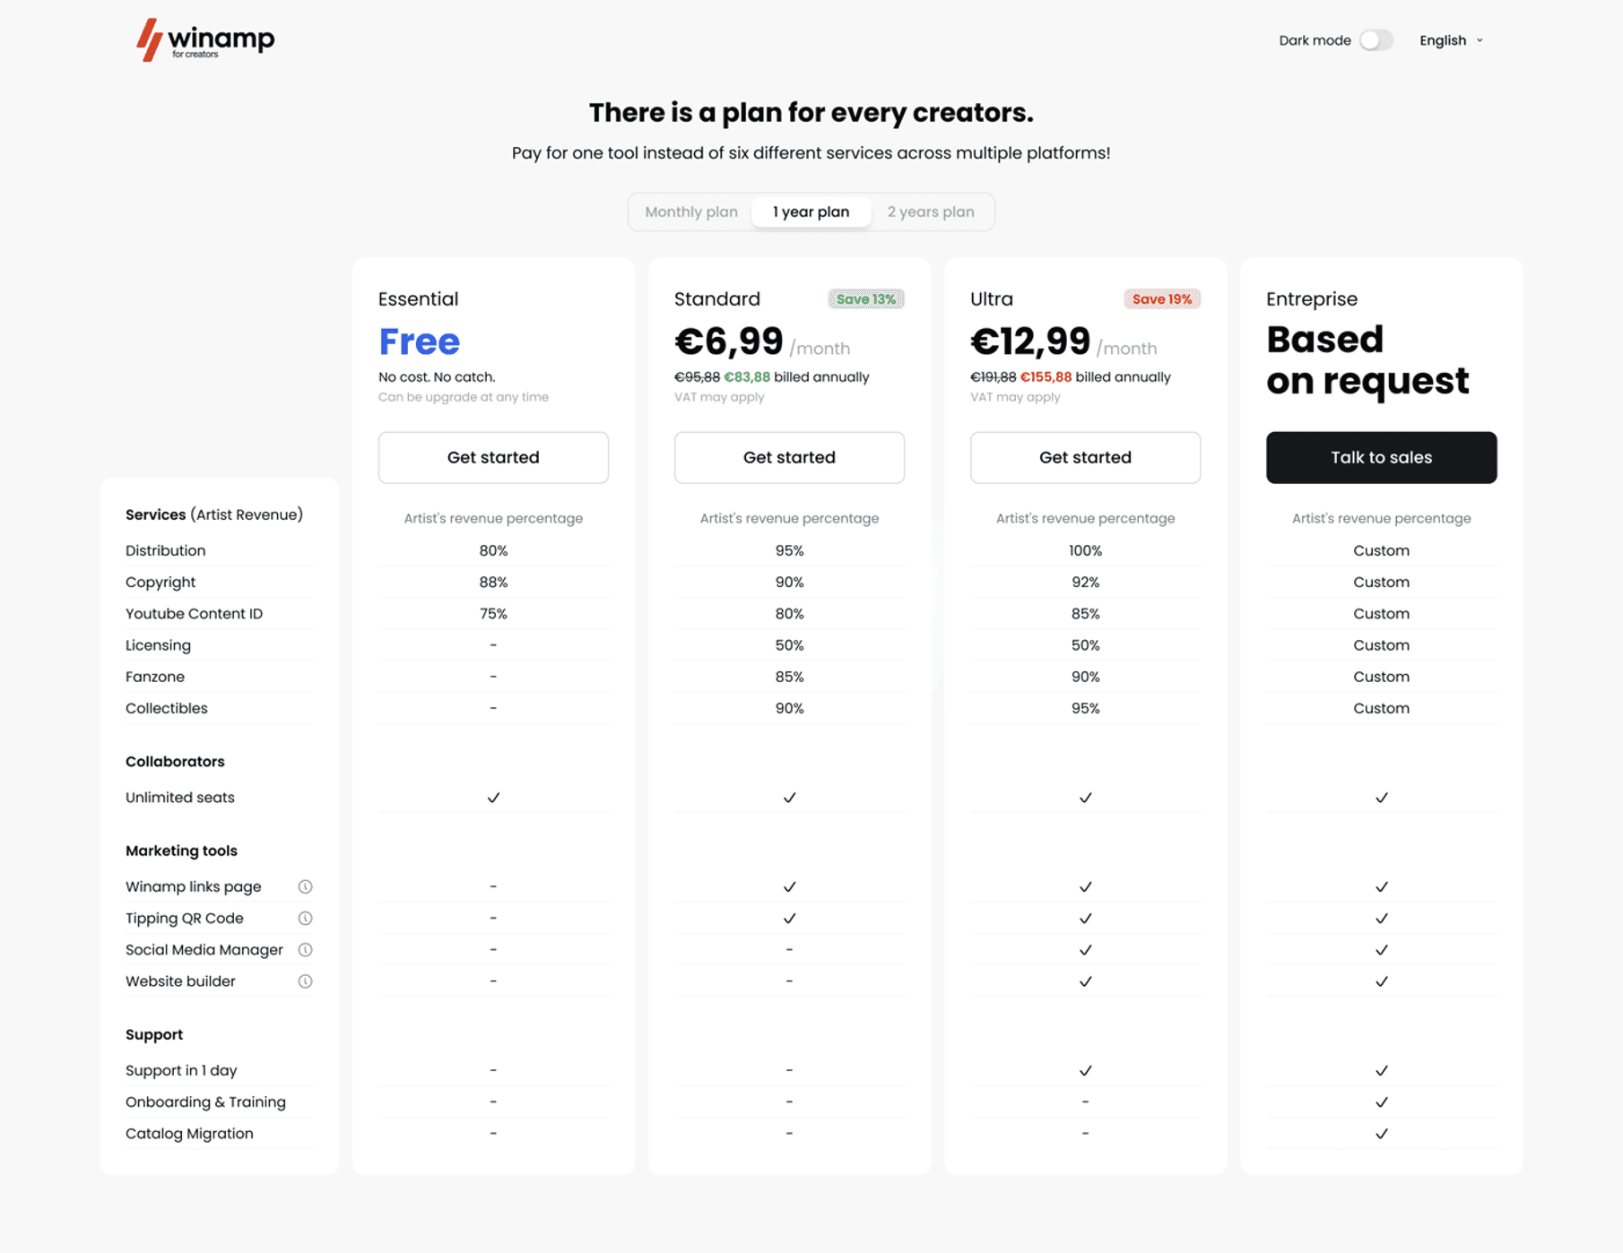
Task: Switch to the 2 years plan tab
Action: click(931, 212)
